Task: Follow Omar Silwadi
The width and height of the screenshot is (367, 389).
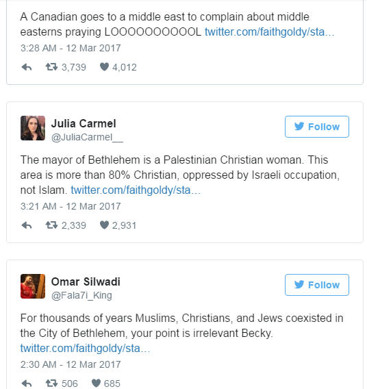Action: [316, 285]
